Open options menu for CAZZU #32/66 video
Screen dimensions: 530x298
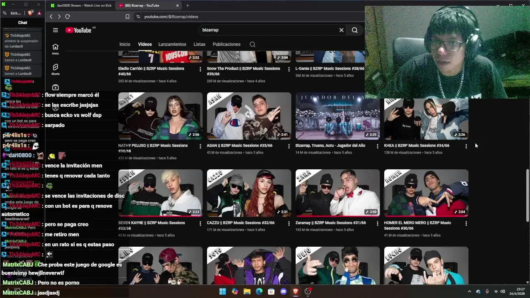click(289, 223)
